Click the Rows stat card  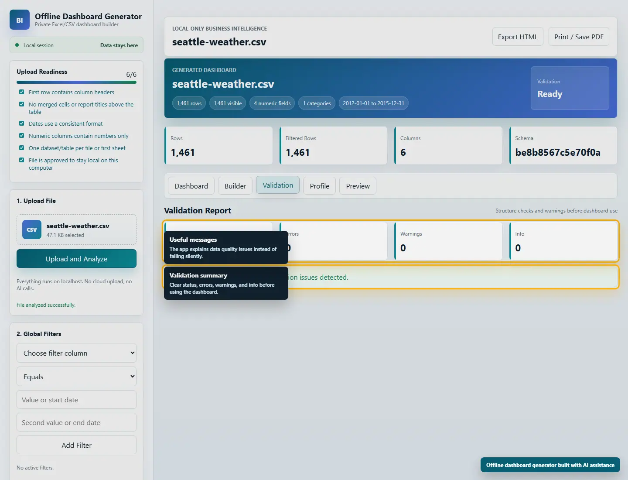[x=218, y=146]
